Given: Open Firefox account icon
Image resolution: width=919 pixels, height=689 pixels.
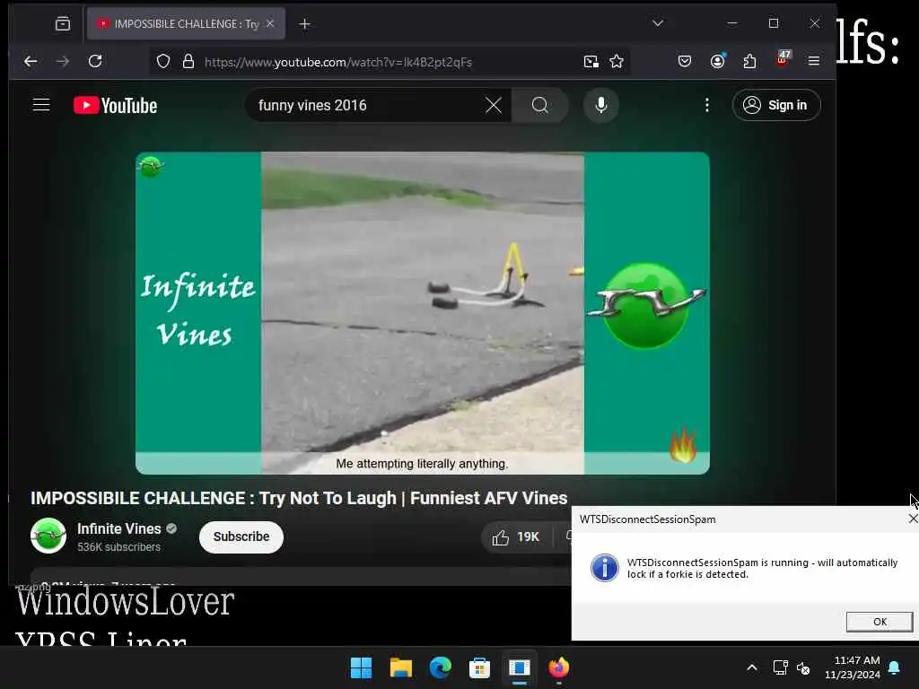Looking at the screenshot, I should [x=717, y=61].
